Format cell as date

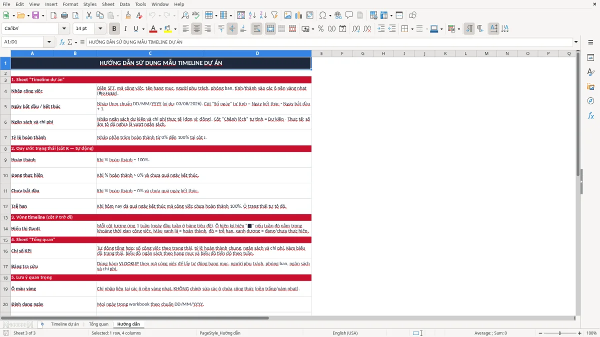click(342, 29)
